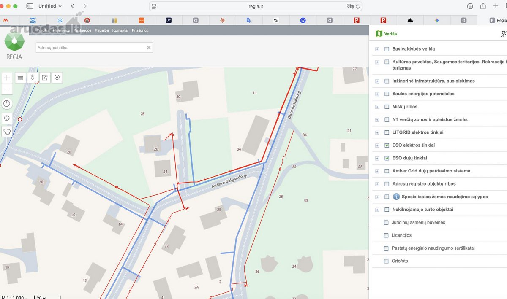507x299 pixels.
Task: Uncheck ESO dujų tinklai layer
Action: [x=387, y=158]
